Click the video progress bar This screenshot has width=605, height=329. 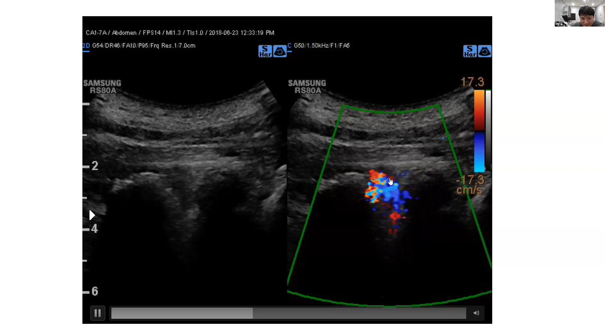pyautogui.click(x=288, y=313)
